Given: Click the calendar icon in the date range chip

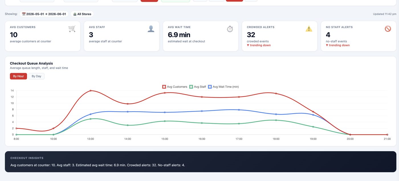Looking at the screenshot, I should coord(24,14).
